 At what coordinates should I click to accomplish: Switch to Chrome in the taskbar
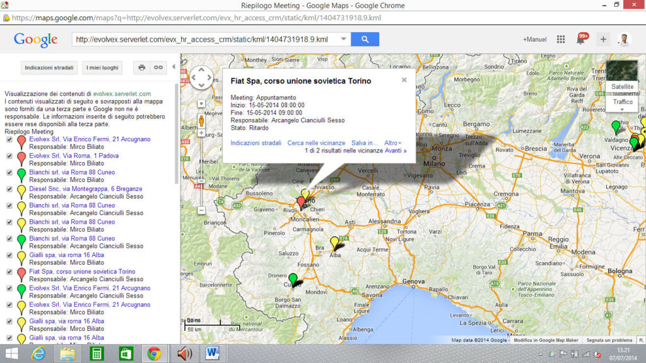tap(154, 354)
